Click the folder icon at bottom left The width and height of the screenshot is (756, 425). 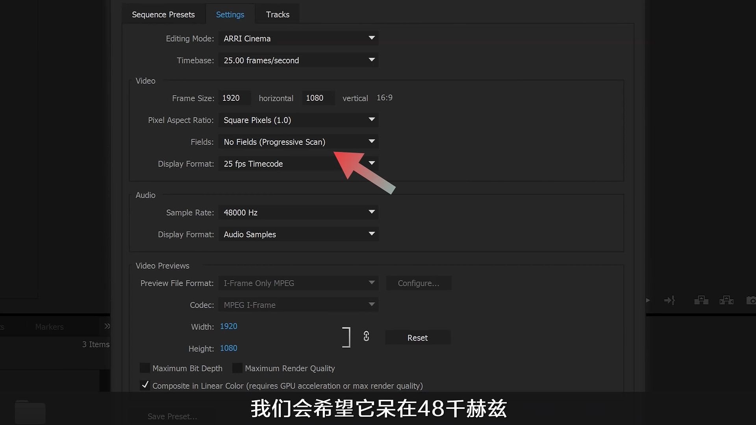[x=30, y=412]
